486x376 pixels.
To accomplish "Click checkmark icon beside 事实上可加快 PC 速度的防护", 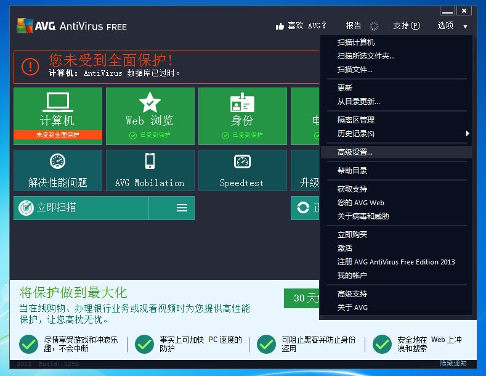I will click(x=144, y=344).
